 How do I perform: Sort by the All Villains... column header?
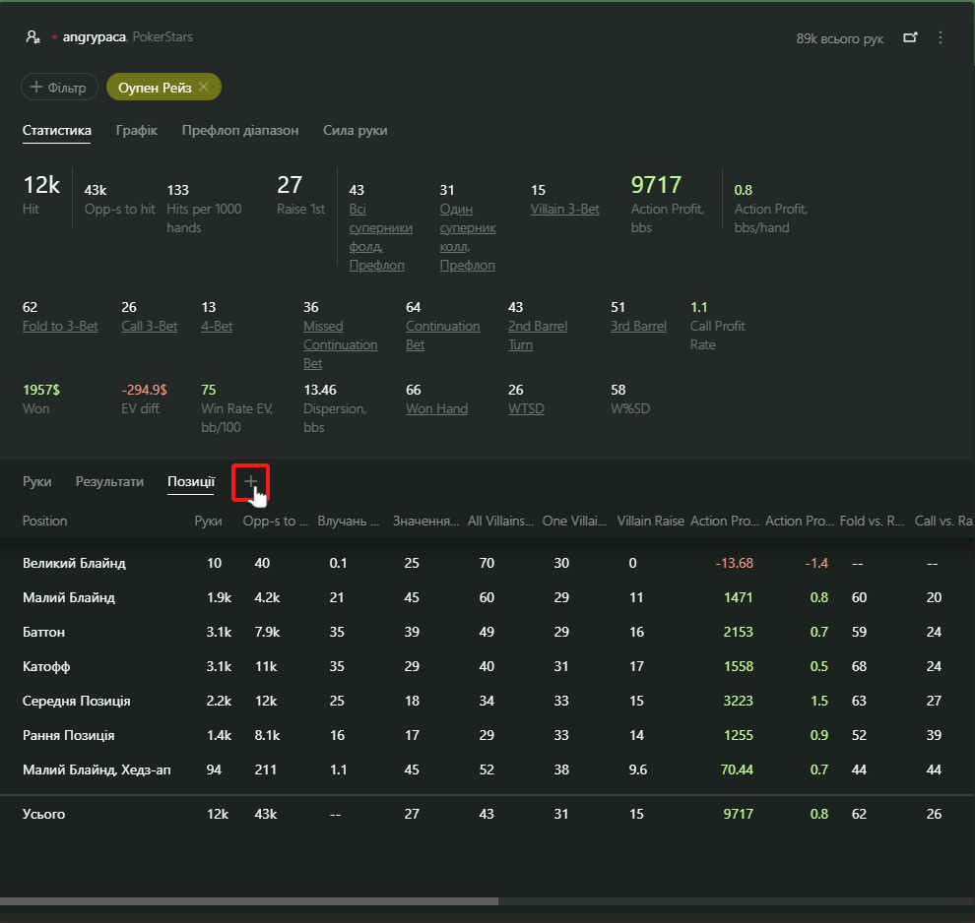pyautogui.click(x=500, y=522)
